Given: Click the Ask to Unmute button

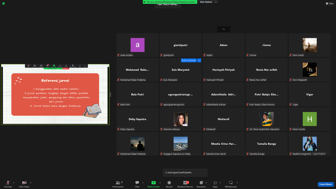Looking at the screenshot, I should (188, 60).
